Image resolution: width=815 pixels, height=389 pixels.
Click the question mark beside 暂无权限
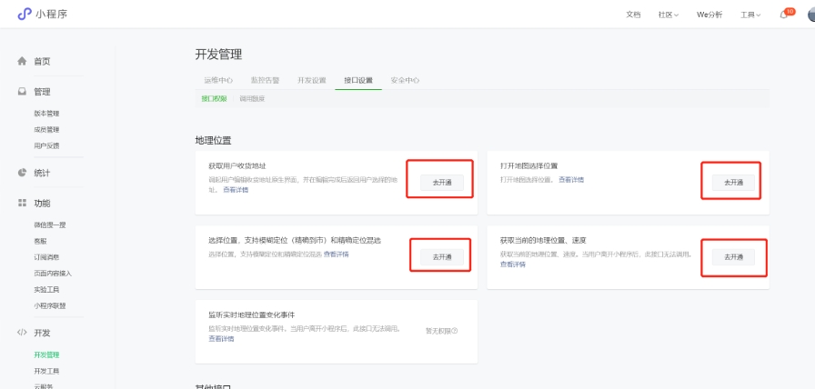pyautogui.click(x=455, y=331)
